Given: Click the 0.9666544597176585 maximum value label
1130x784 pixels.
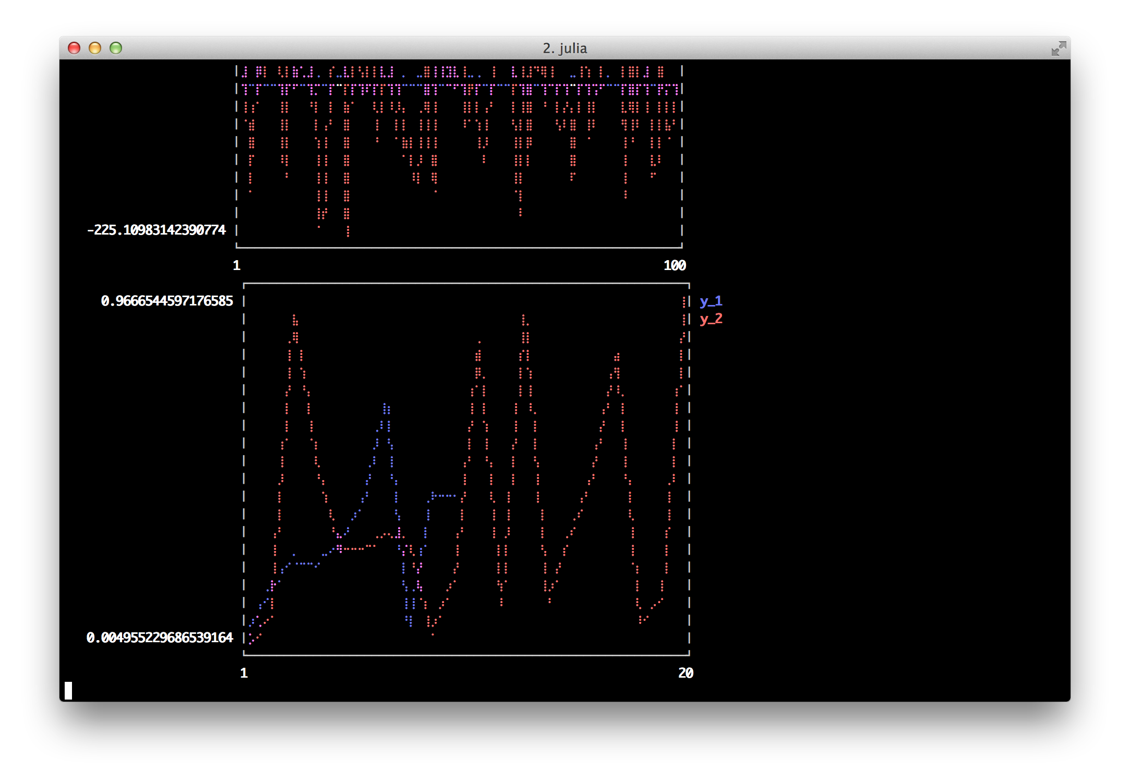Looking at the screenshot, I should [167, 301].
